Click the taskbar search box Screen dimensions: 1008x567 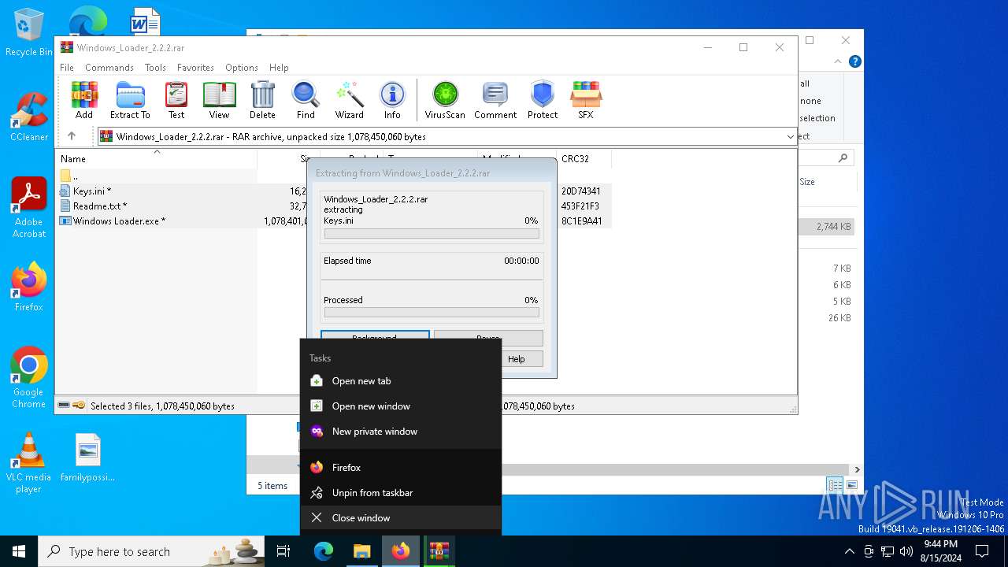151,551
